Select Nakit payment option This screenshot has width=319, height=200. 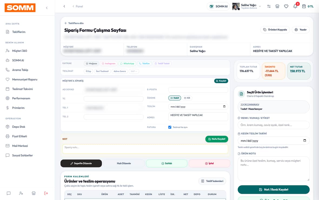pos(175,98)
